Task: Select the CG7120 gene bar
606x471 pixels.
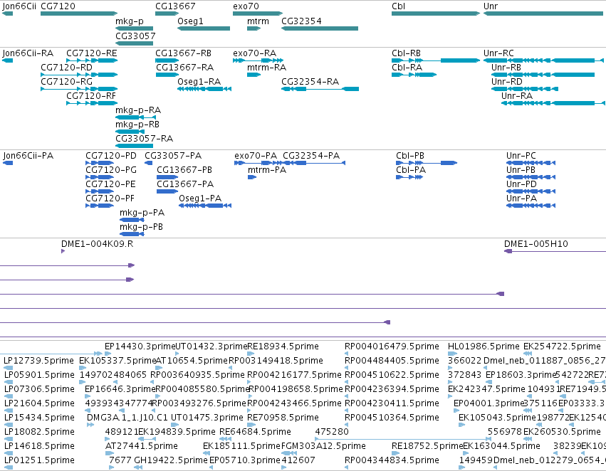Action: [x=79, y=14]
